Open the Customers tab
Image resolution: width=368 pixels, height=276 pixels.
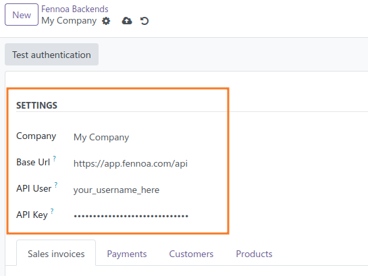pos(191,254)
